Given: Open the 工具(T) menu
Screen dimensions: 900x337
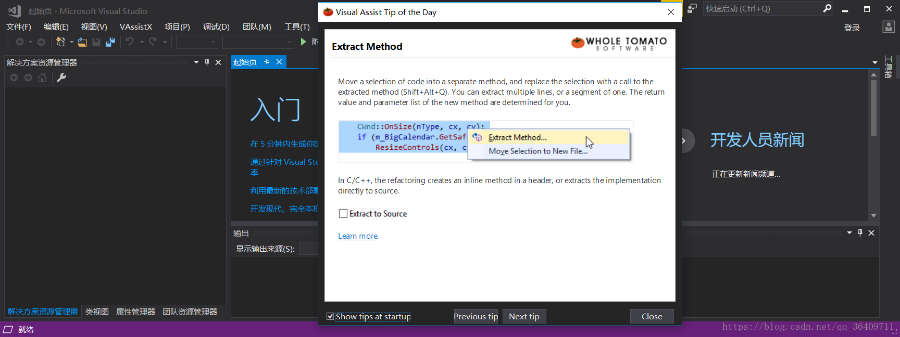Looking at the screenshot, I should coord(297,27).
